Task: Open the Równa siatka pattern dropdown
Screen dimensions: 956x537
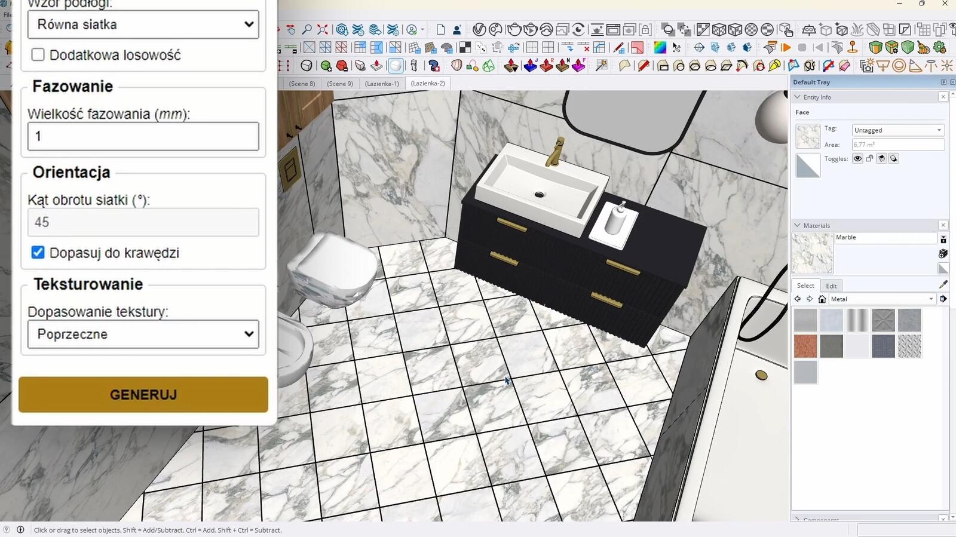Action: tap(143, 24)
